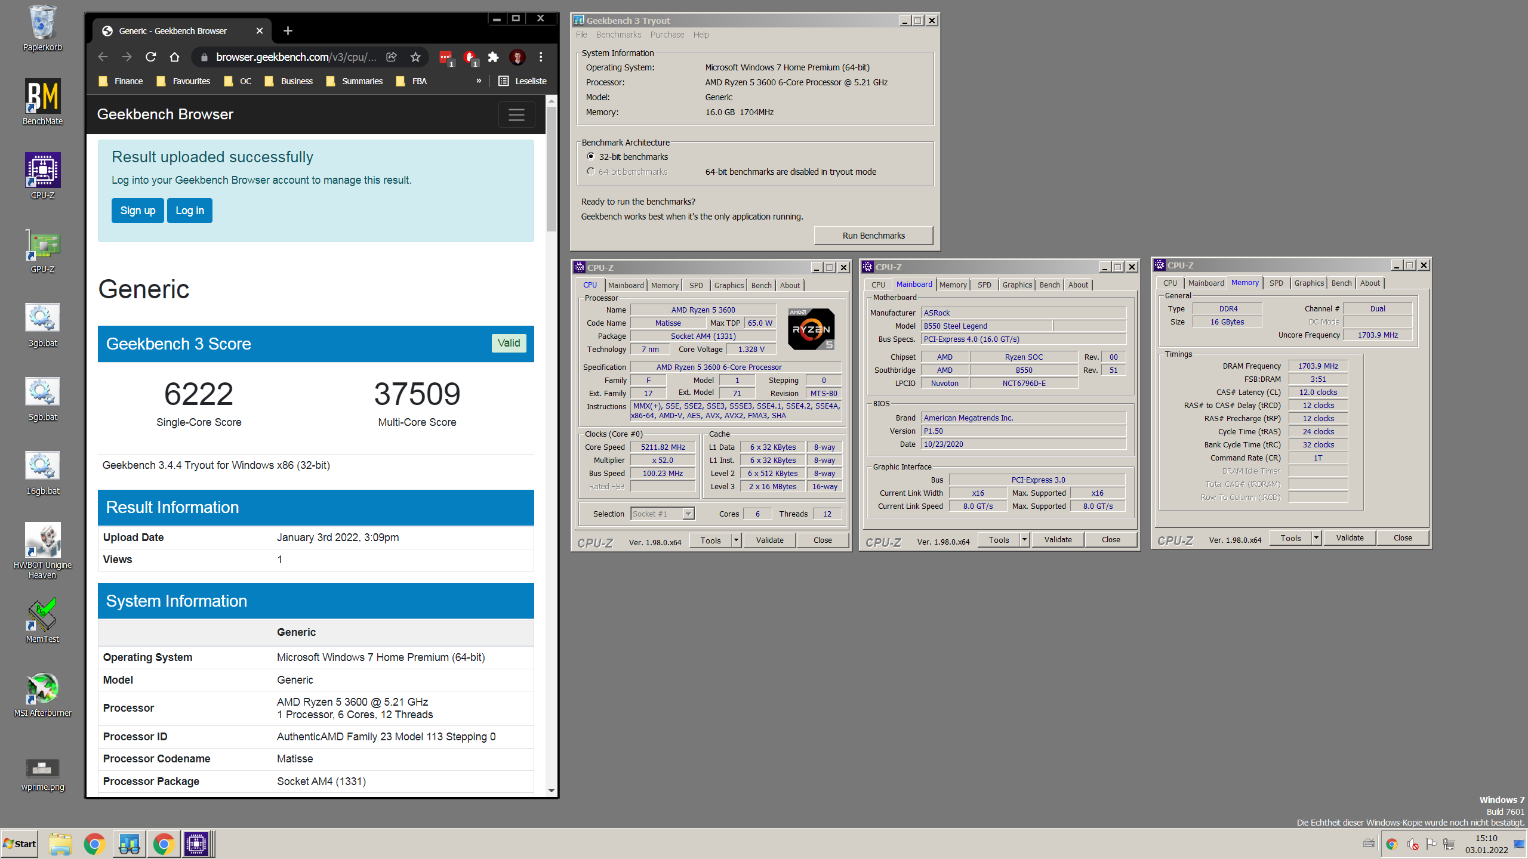Open Tools dropdown arrow in Mainboard window
Image resolution: width=1528 pixels, height=859 pixels.
point(1024,539)
